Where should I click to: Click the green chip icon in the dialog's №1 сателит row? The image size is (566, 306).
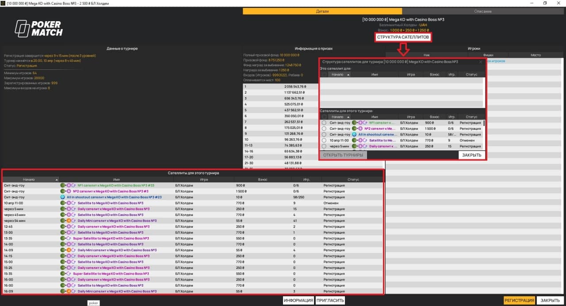click(354, 122)
